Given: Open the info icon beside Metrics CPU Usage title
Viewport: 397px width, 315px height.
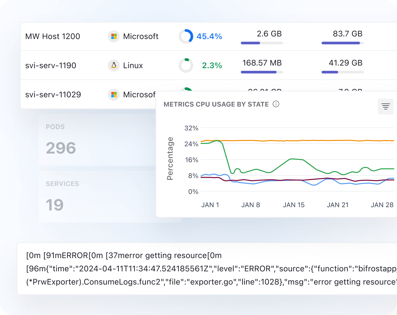Looking at the screenshot, I should 276,104.
